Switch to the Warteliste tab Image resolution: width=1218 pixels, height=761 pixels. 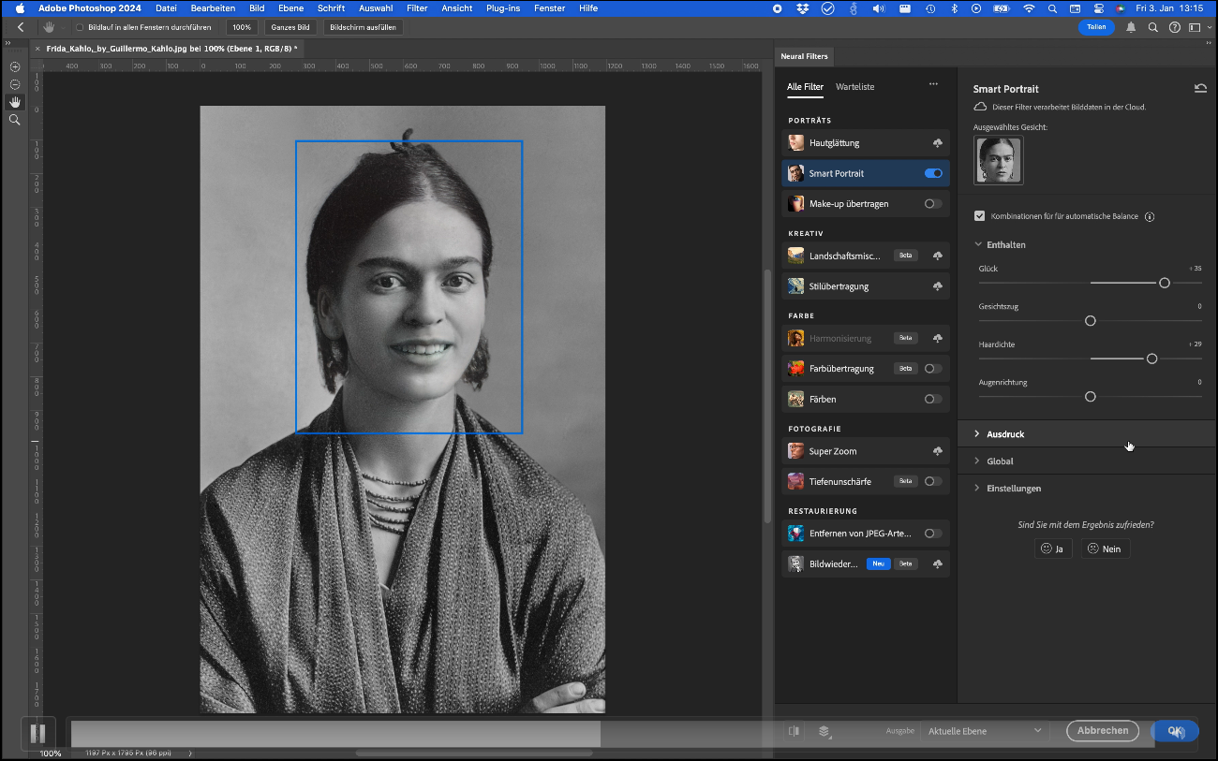pos(854,87)
